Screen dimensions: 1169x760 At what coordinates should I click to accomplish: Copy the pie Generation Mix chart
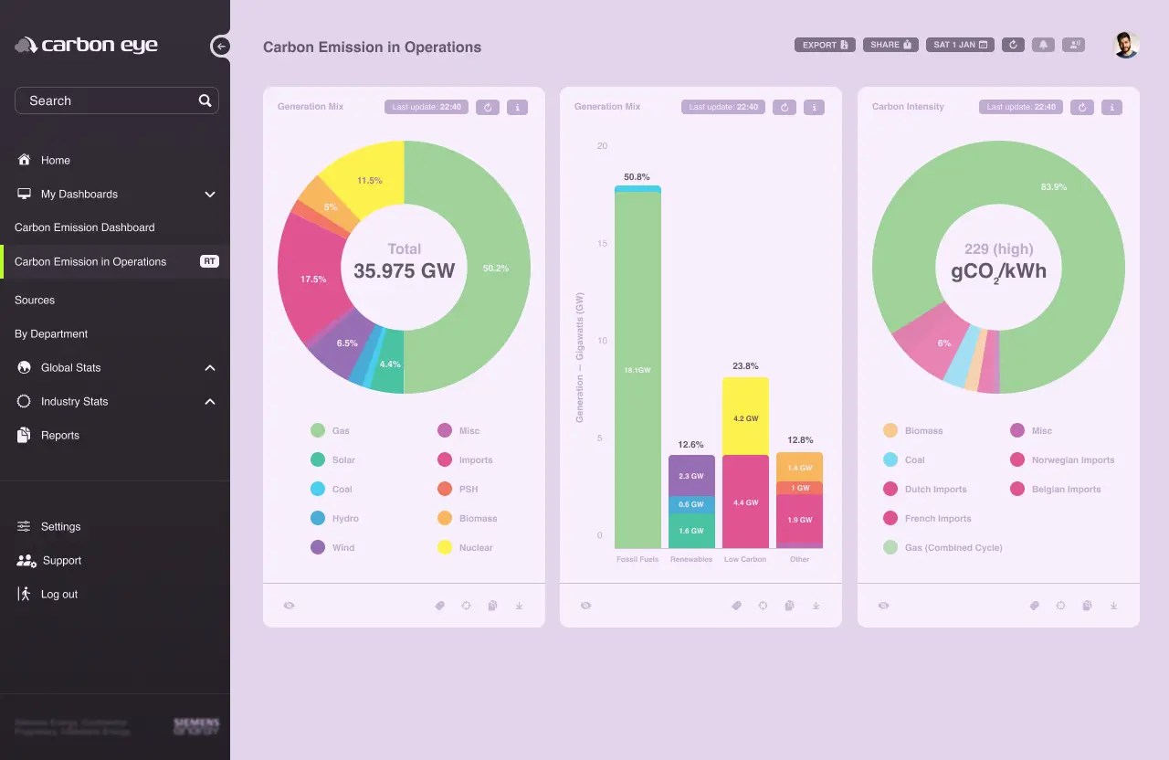(x=492, y=606)
